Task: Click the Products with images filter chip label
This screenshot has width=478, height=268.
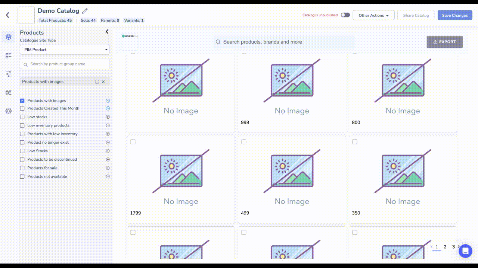Action: tap(43, 82)
